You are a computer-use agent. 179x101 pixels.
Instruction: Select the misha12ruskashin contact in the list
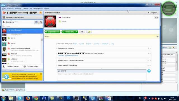[22, 31]
